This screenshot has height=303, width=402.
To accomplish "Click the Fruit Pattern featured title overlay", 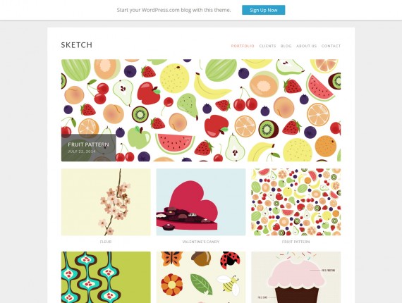I will coord(88,144).
